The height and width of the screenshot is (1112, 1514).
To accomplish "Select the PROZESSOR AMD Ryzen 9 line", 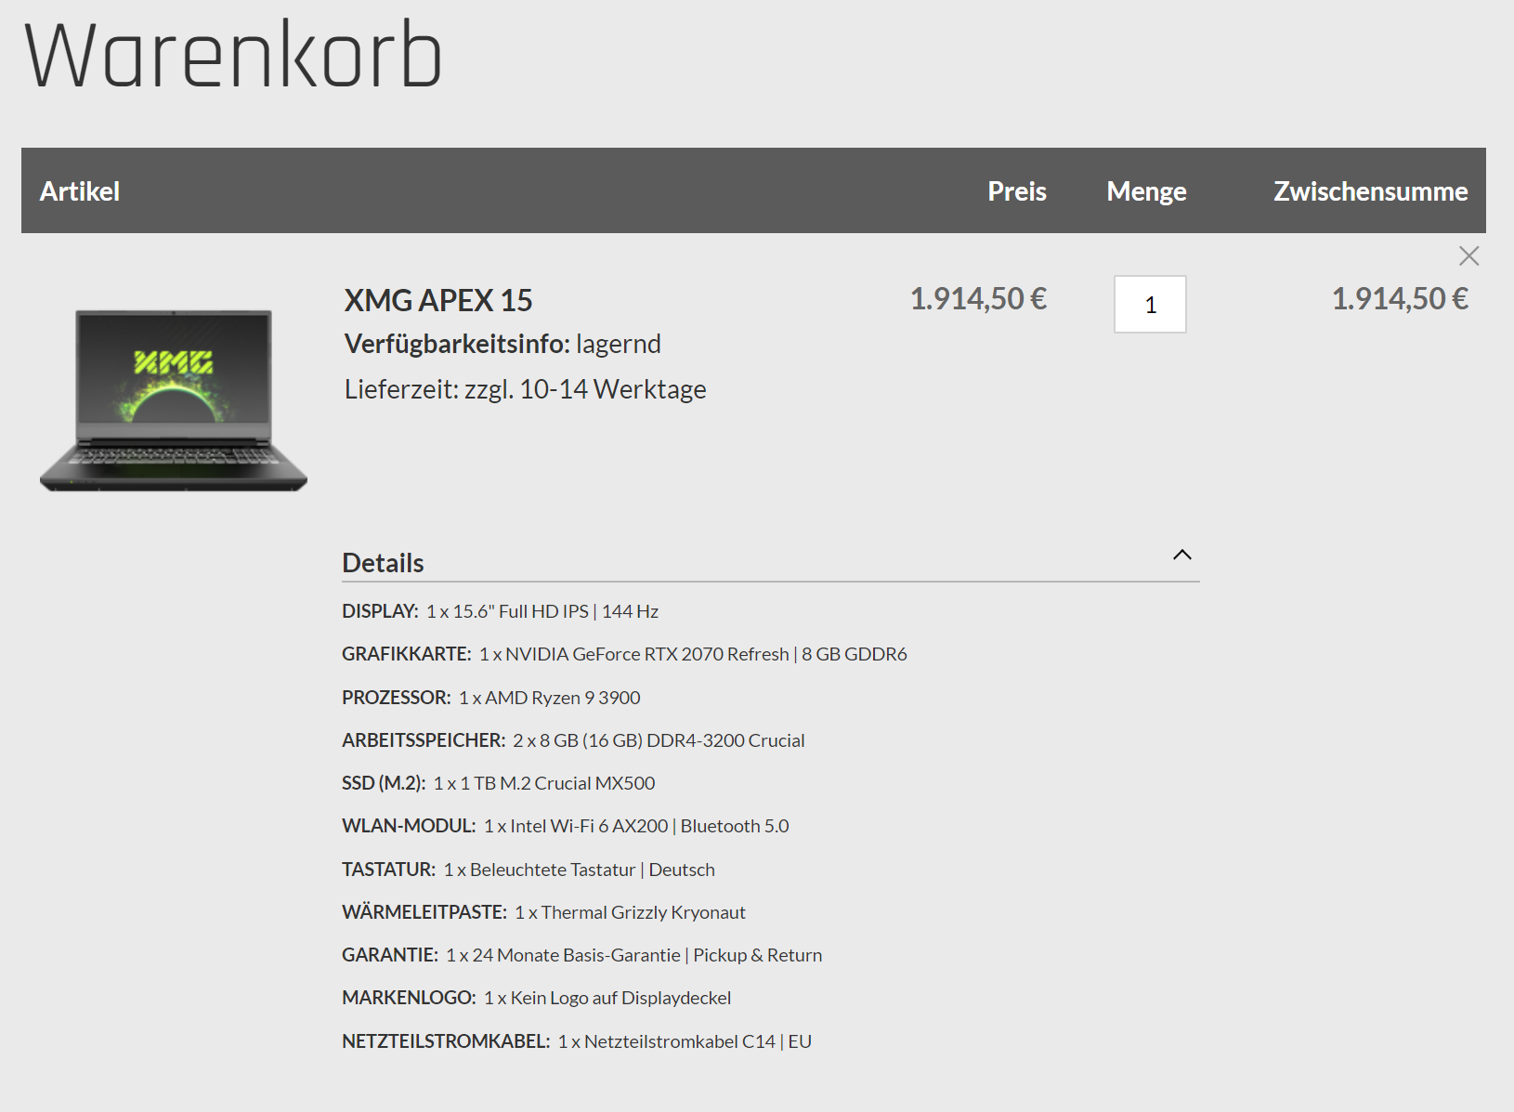I will pyautogui.click(x=491, y=698).
